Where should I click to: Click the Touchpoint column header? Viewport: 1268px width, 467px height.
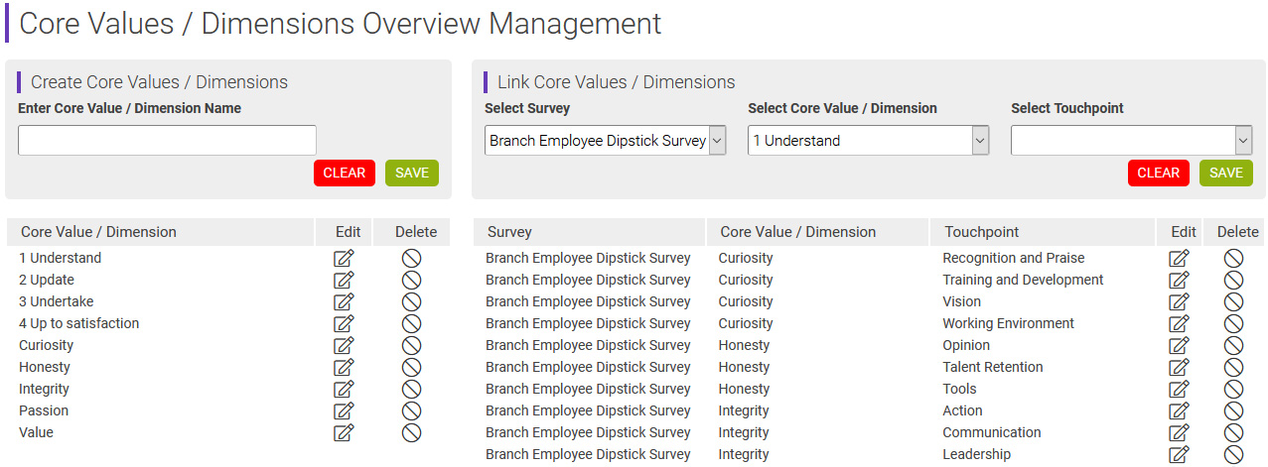[x=981, y=232]
